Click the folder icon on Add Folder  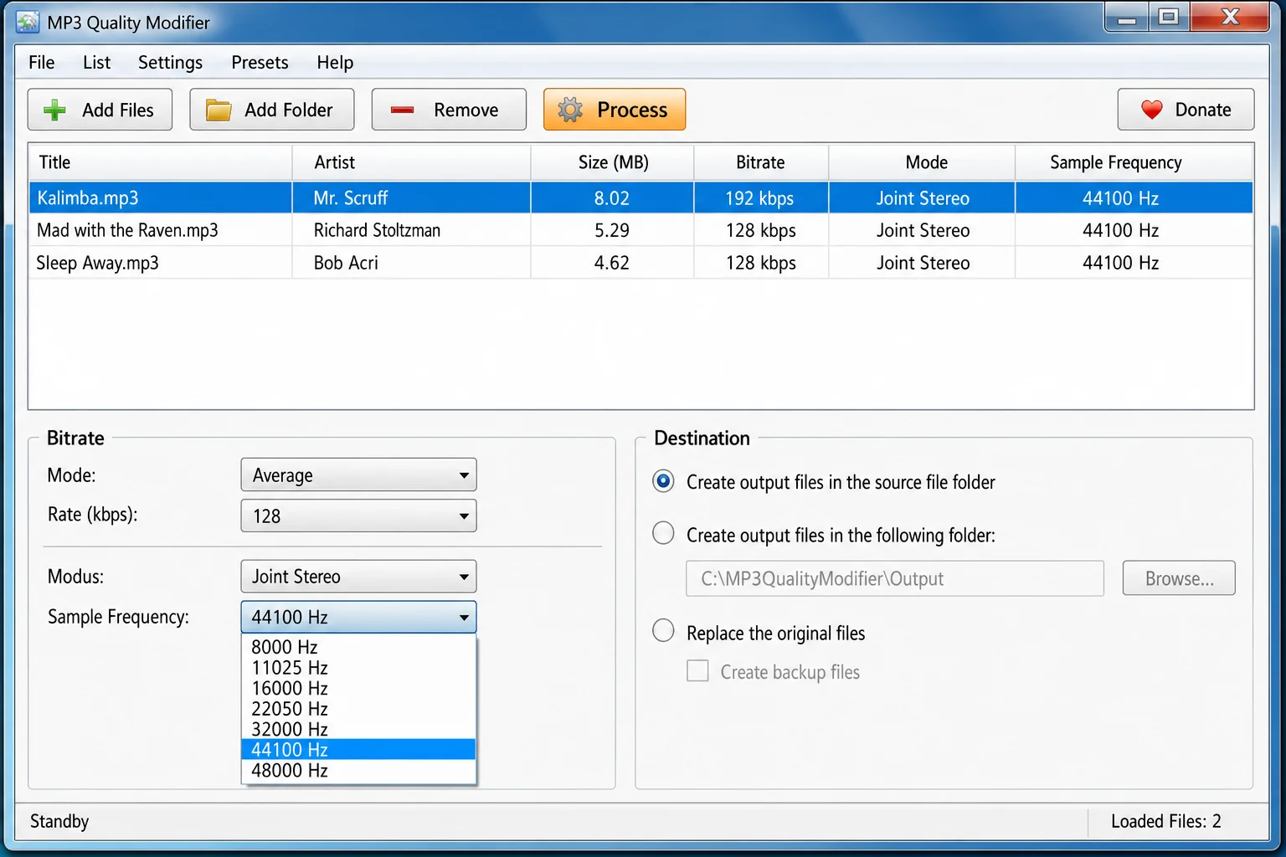coord(219,110)
